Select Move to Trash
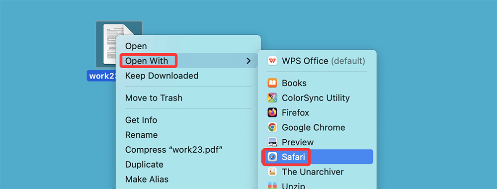497x189 pixels. [154, 98]
